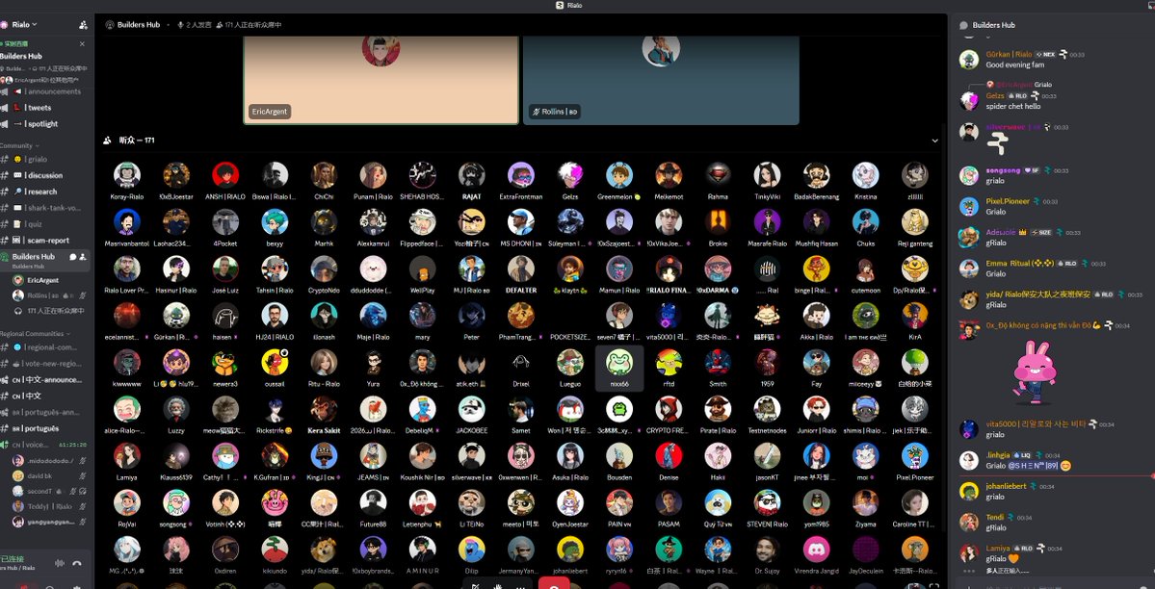
Task: Click Adesuole's name in chat
Action: tap(1001, 233)
